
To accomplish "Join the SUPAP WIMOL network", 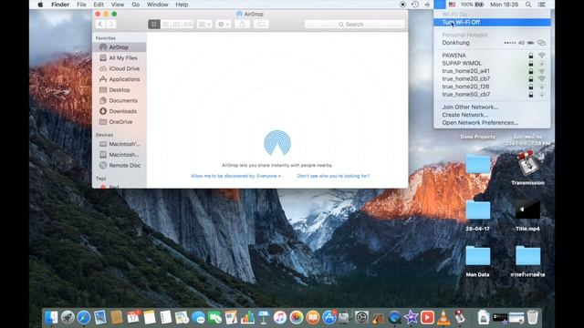I will coord(492,63).
